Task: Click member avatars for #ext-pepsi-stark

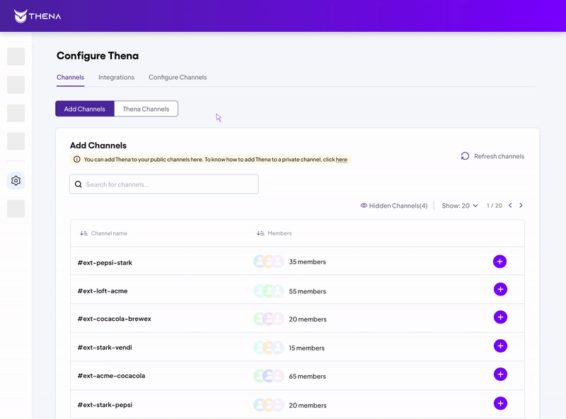Action: click(269, 261)
